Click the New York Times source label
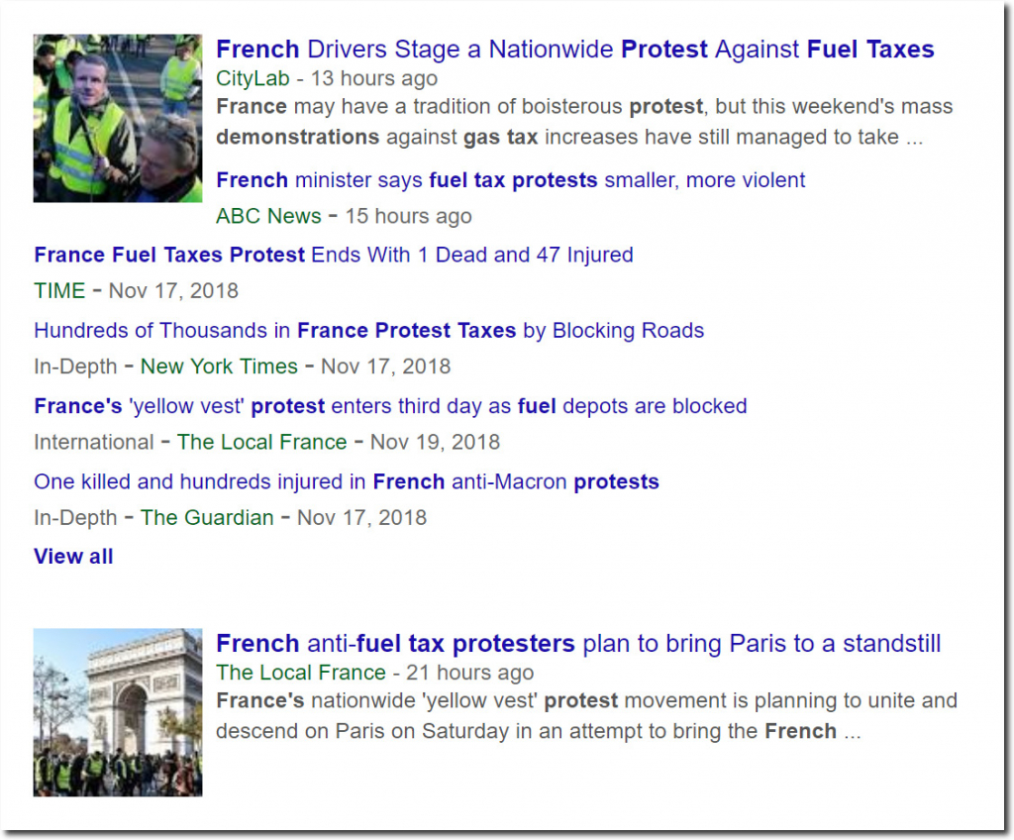Image resolution: width=1014 pixels, height=840 pixels. tap(219, 367)
